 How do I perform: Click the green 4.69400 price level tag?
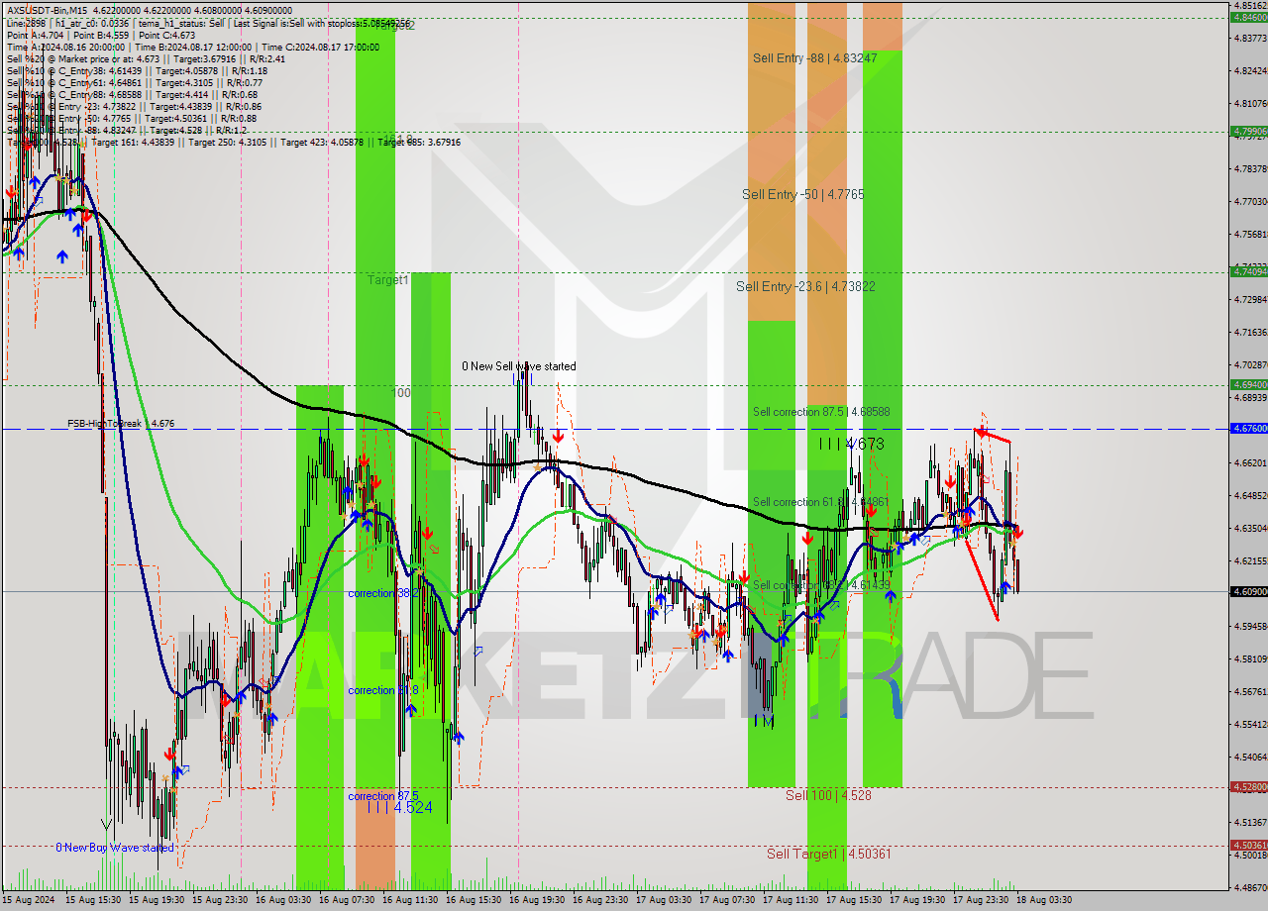pyautogui.click(x=1248, y=384)
